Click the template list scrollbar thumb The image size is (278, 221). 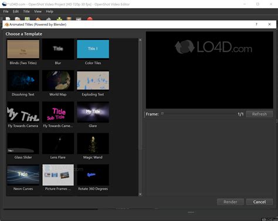(140, 96)
